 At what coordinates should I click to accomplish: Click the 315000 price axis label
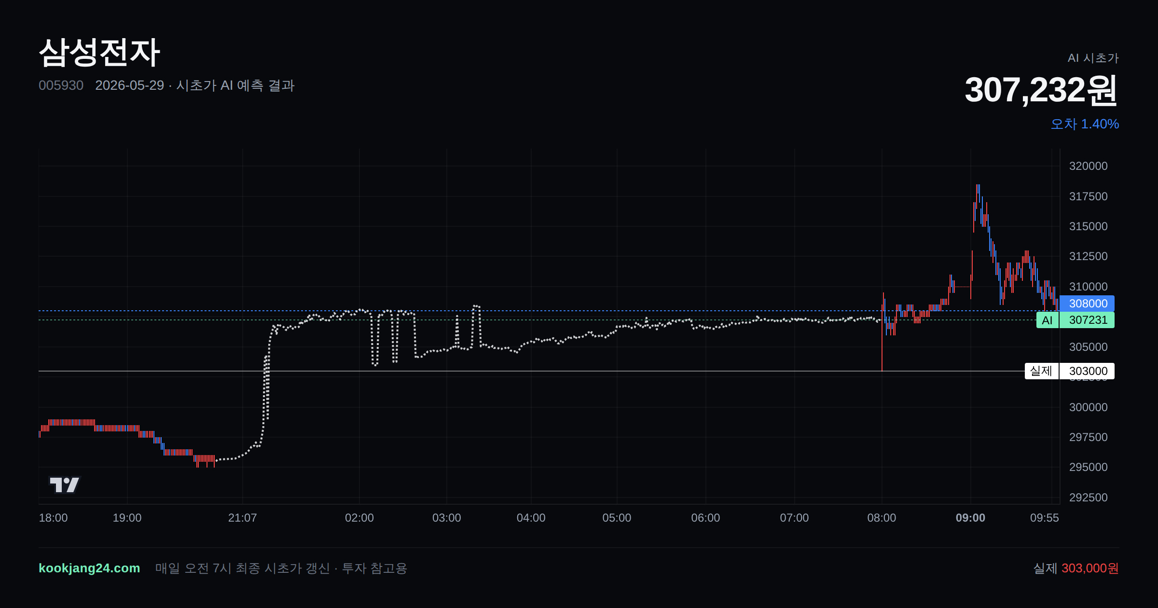click(1089, 226)
